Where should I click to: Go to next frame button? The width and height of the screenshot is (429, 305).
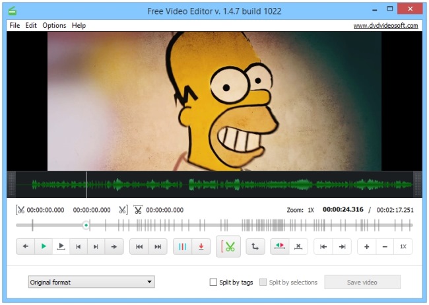point(96,246)
